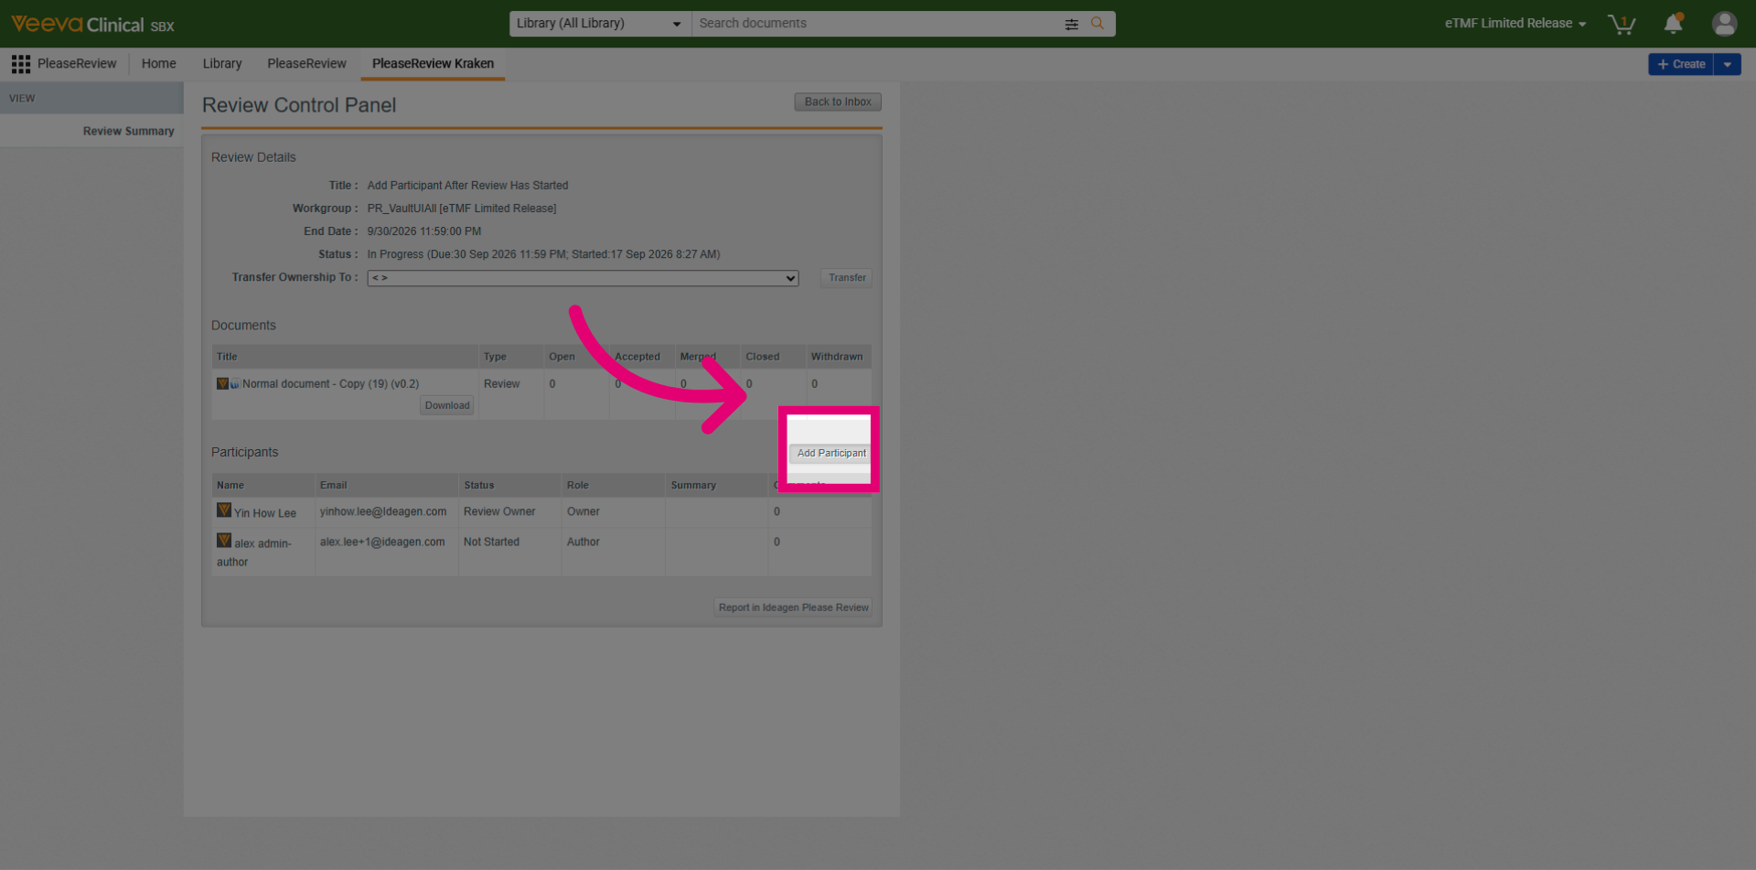Click the Yin How Lee participant name
The width and height of the screenshot is (1756, 870).
click(265, 513)
